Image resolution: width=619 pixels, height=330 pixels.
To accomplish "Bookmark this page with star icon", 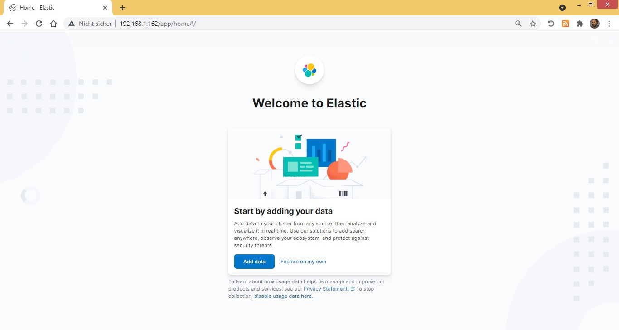I will click(533, 24).
